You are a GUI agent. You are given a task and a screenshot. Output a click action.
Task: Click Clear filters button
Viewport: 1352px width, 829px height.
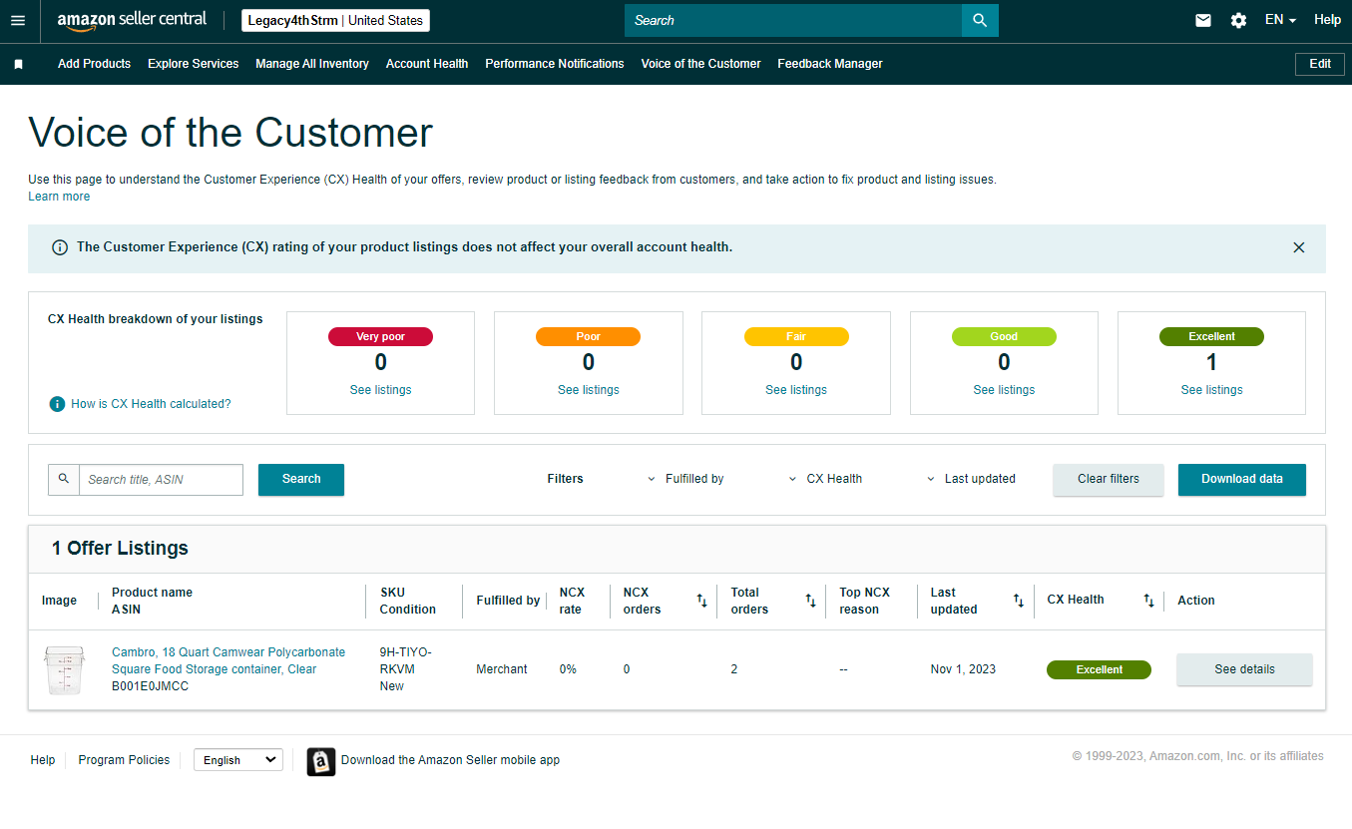click(1109, 480)
